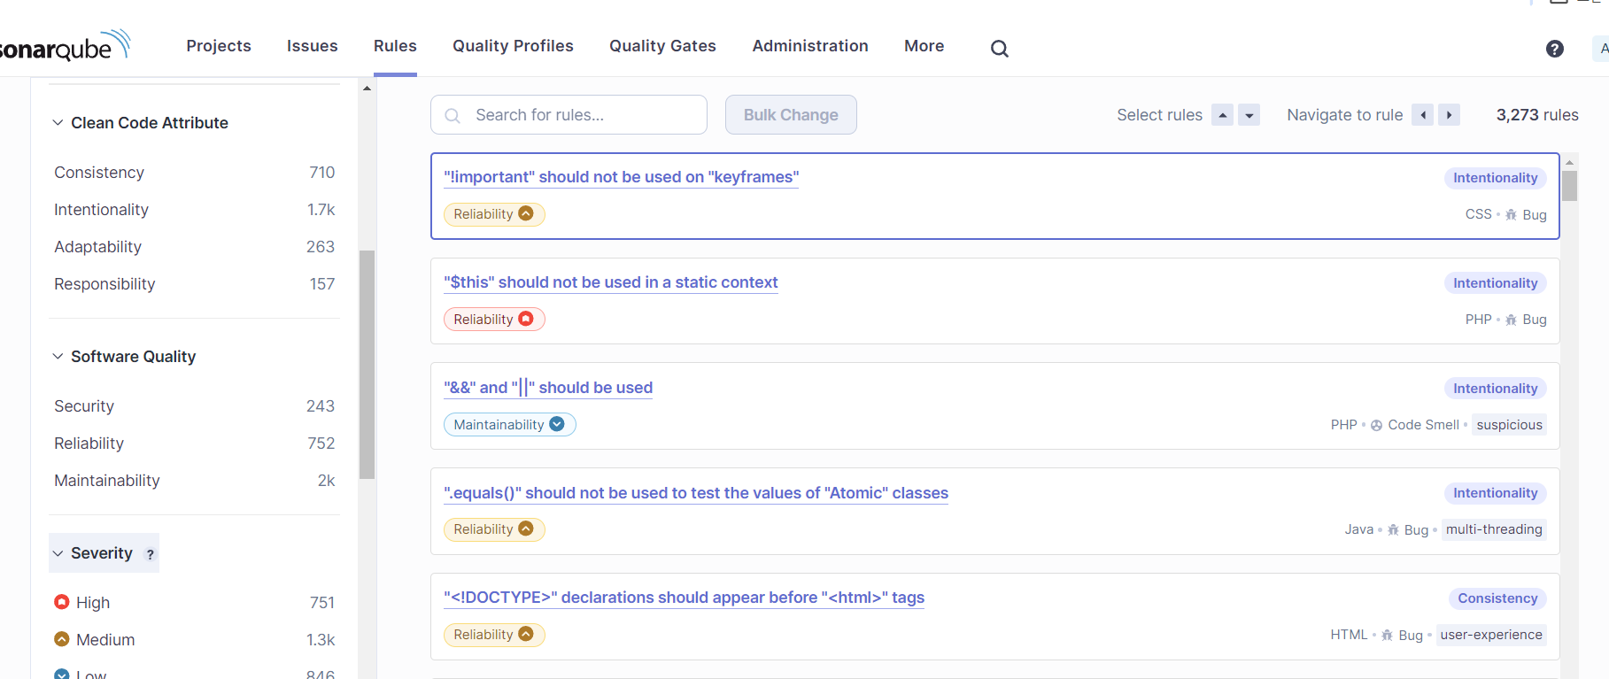Open the "$this" static context rule
The height and width of the screenshot is (679, 1609).
tap(610, 282)
